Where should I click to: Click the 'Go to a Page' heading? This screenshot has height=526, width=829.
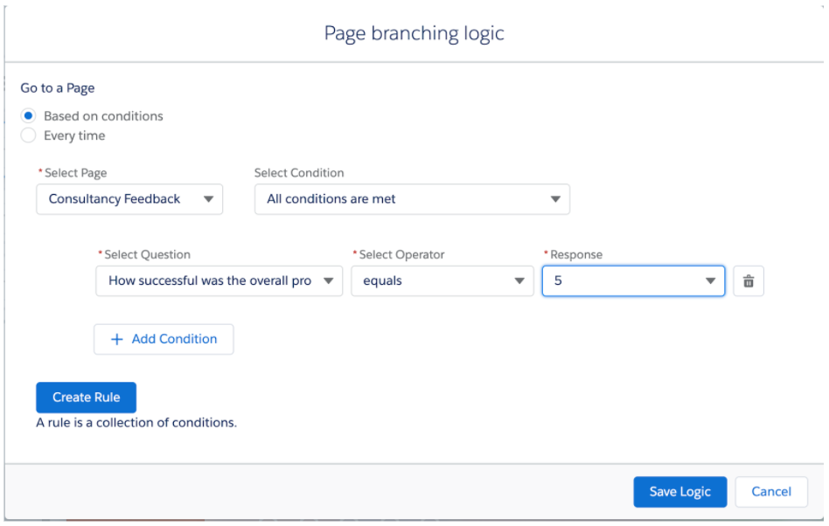[58, 87]
